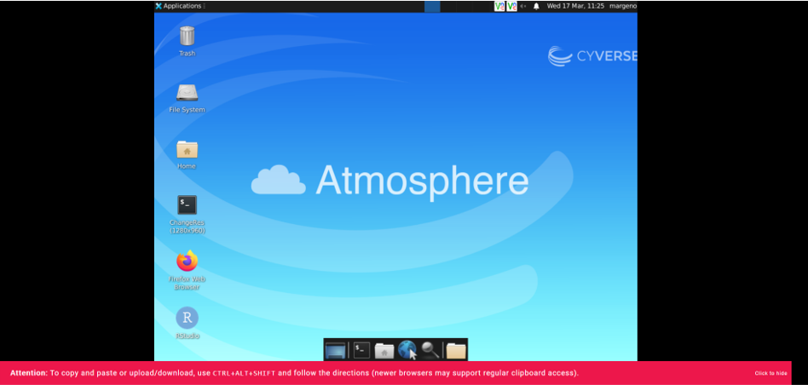Open the terminal emulator from the dock
The height and width of the screenshot is (385, 808).
[361, 350]
